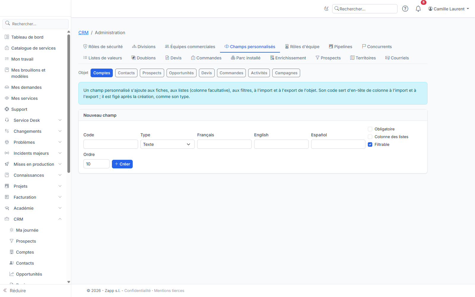Switch to the Pipelines tab

(x=341, y=47)
